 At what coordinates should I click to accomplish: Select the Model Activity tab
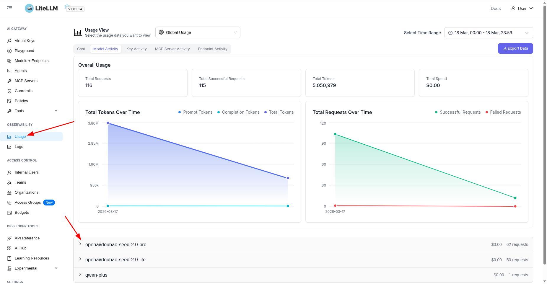[106, 49]
